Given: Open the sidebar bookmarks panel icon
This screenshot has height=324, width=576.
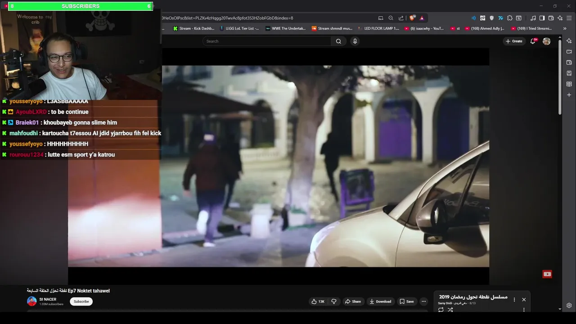Looking at the screenshot, I should click(x=569, y=73).
